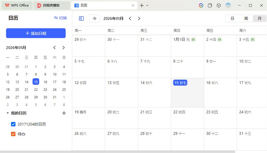Click the colorful AI assistant icon
Screen dimensions: 267x153
201,5
